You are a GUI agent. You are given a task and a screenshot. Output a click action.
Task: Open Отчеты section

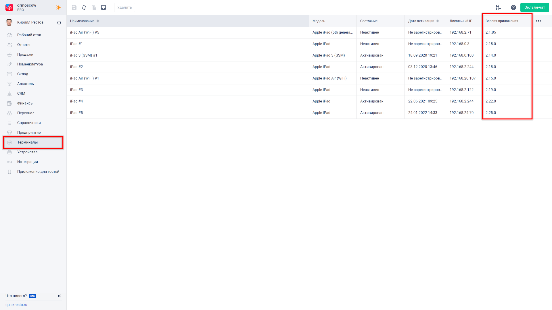tap(24, 45)
